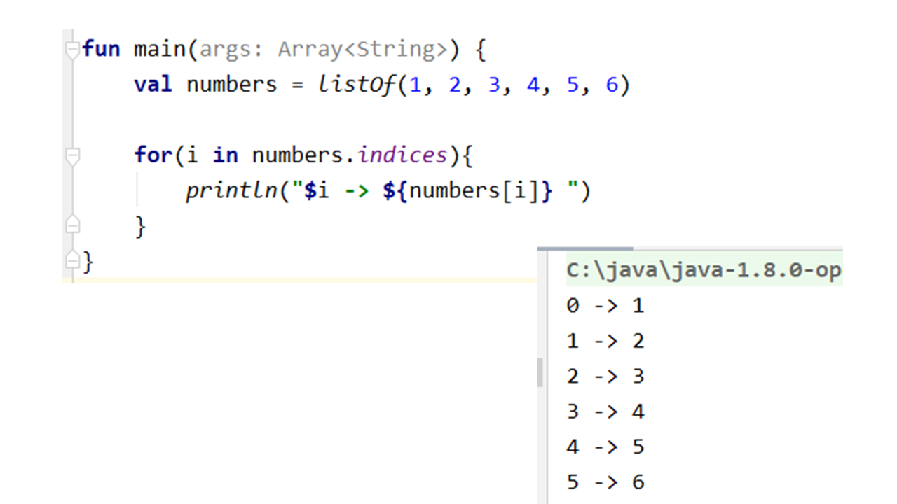The width and height of the screenshot is (897, 504).
Task: Click the println function call
Action: pos(231,190)
